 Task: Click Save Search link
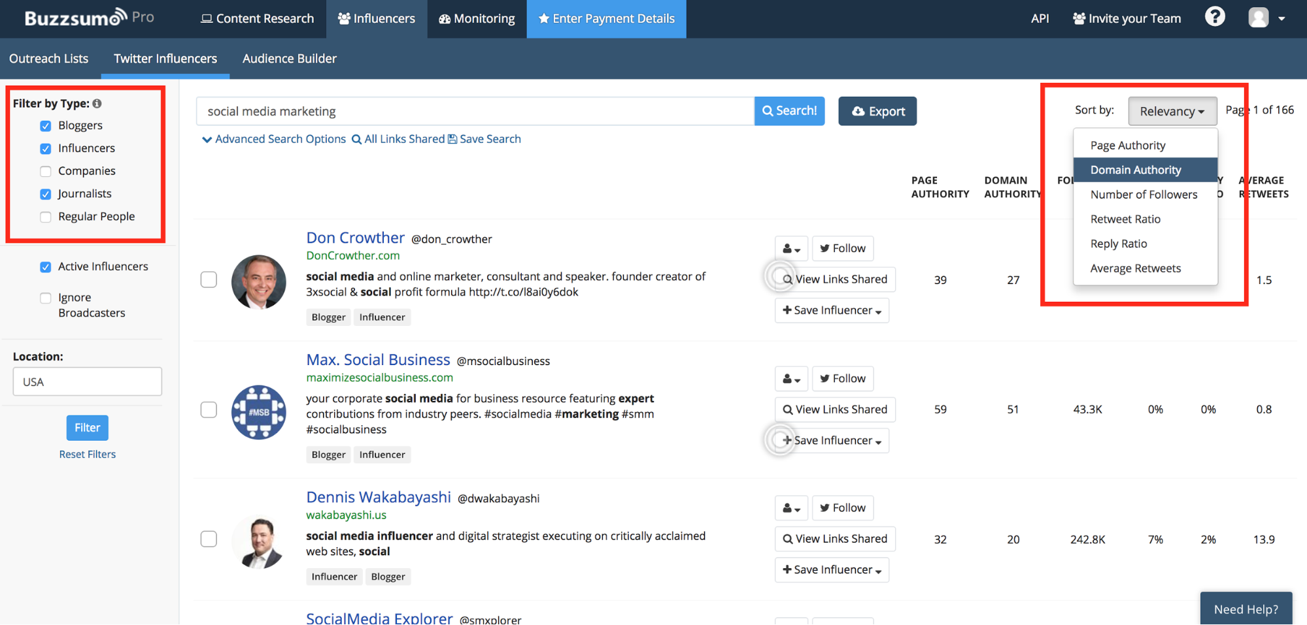point(484,139)
